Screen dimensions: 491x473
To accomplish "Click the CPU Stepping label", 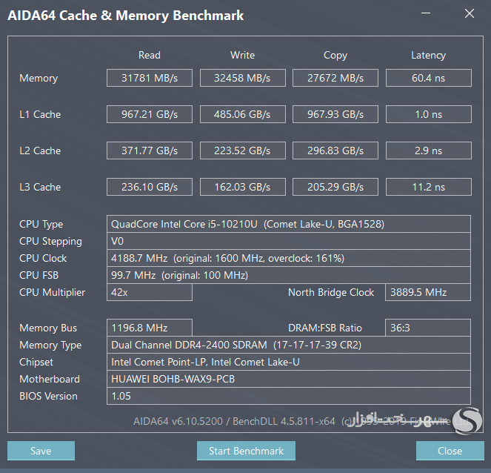I will (50, 242).
